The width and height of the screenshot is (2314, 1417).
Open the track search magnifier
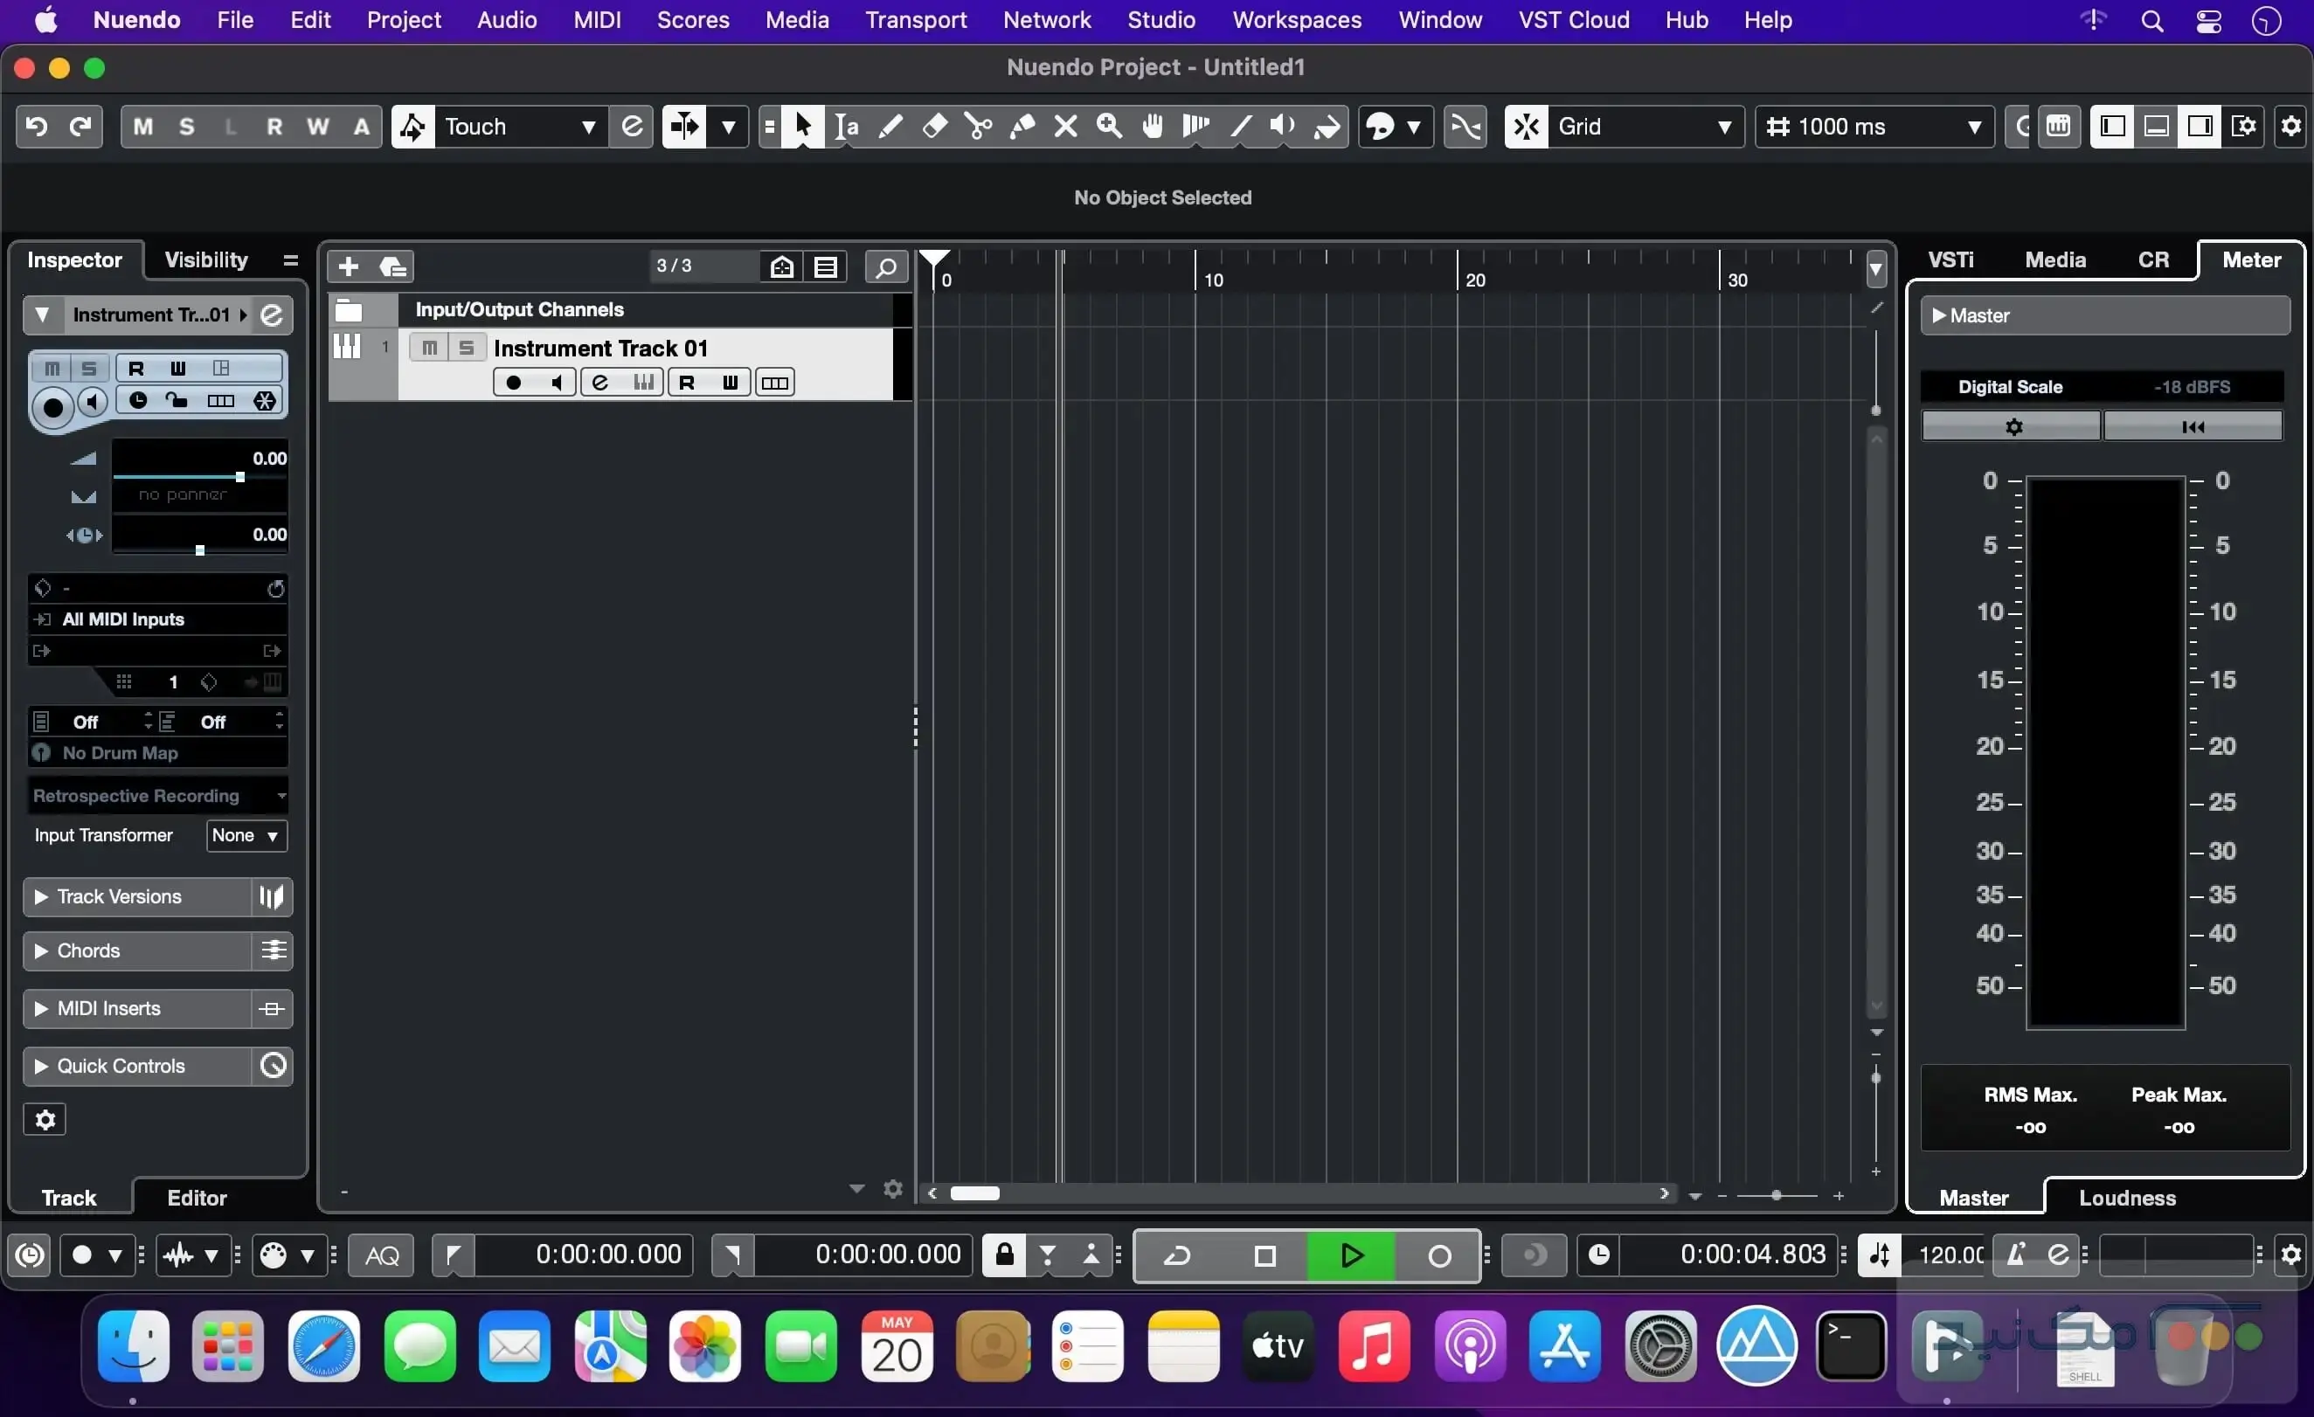884,267
